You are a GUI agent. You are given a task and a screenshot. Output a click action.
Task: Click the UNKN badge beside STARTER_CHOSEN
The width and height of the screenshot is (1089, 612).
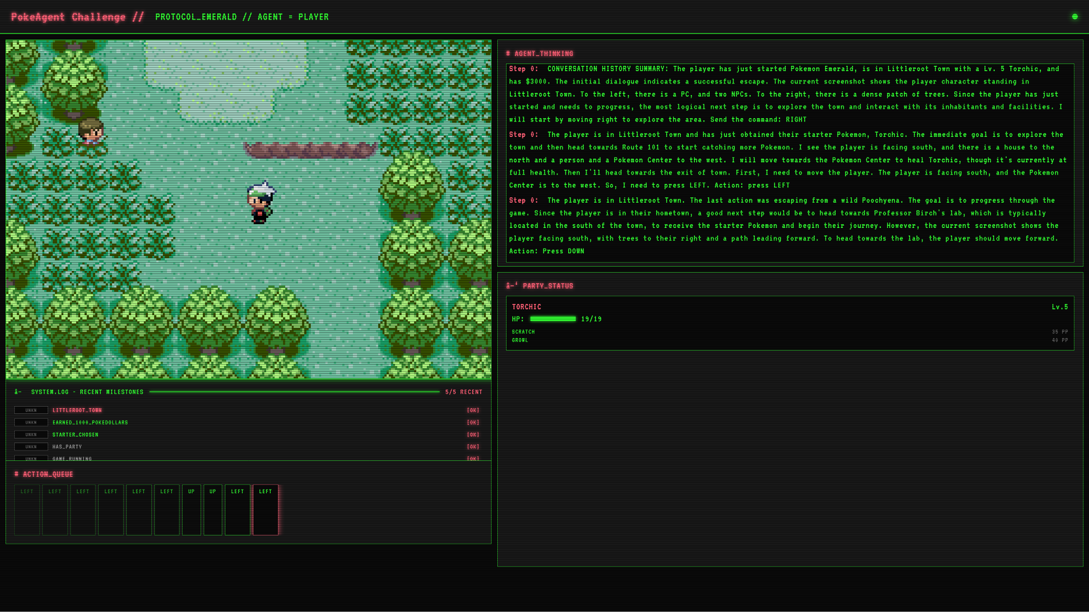pyautogui.click(x=31, y=434)
